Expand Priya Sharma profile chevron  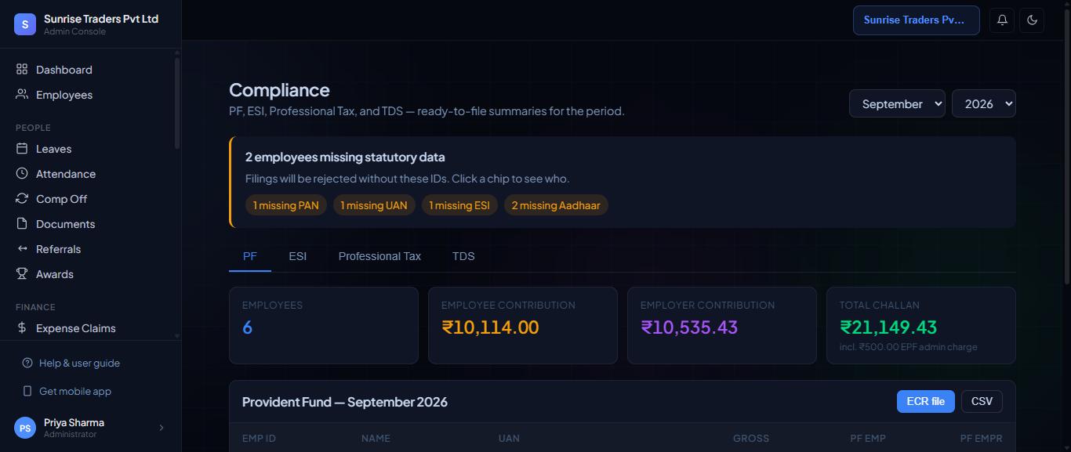162,428
